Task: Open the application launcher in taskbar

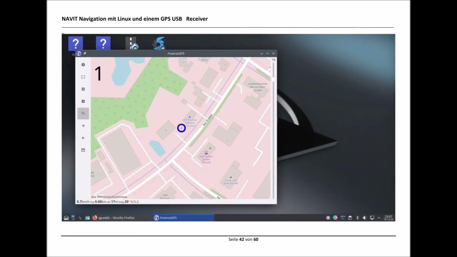Action: [66, 218]
